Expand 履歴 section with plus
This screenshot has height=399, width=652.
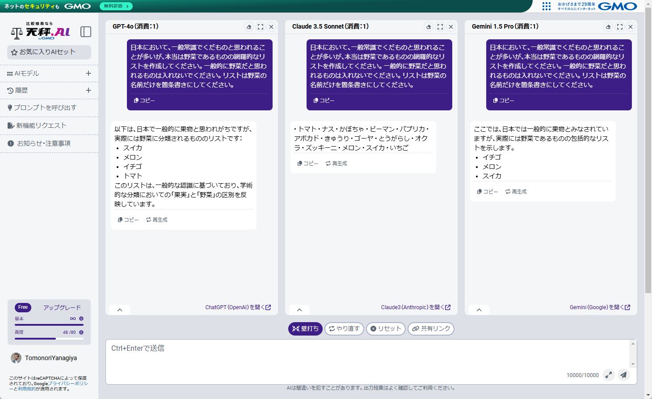(88, 90)
